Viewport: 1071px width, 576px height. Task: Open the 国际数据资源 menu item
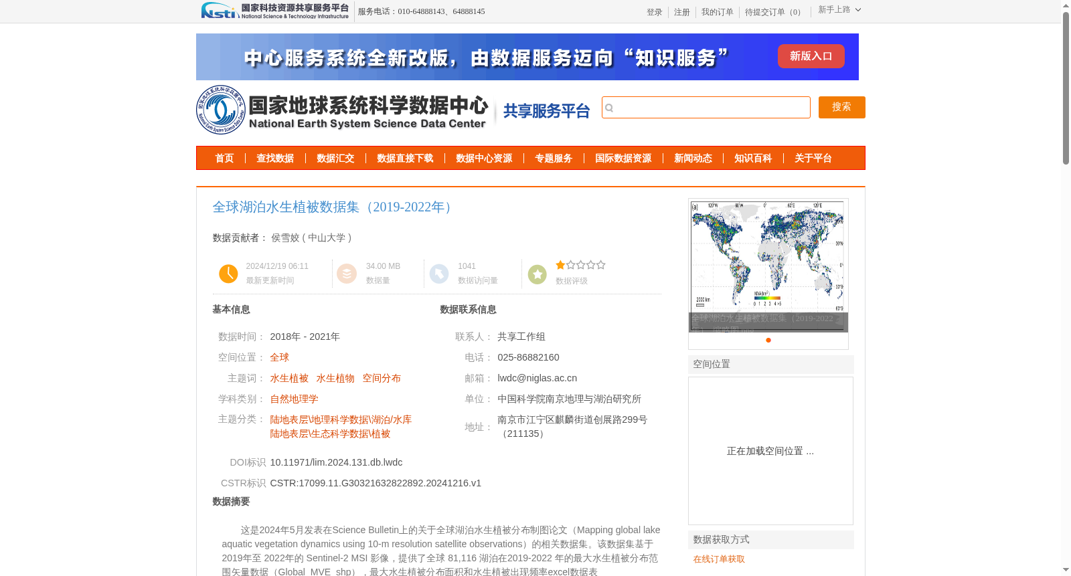pos(623,159)
